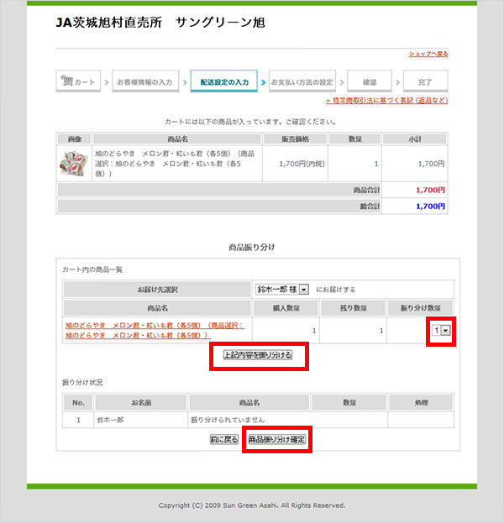Confirm with the 商品振り分け確定 button
Image resolution: width=504 pixels, height=523 pixels.
pos(277,439)
